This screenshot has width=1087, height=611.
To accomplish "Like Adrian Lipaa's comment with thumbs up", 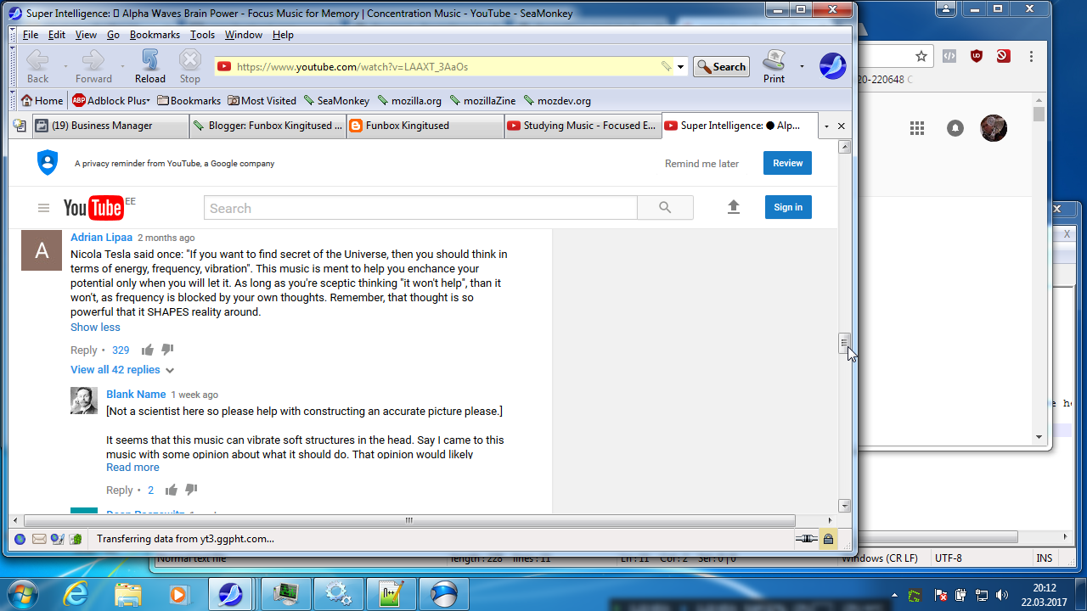I will (148, 350).
